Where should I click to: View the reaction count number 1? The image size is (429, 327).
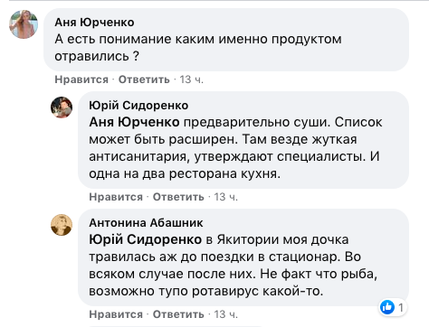pyautogui.click(x=401, y=307)
